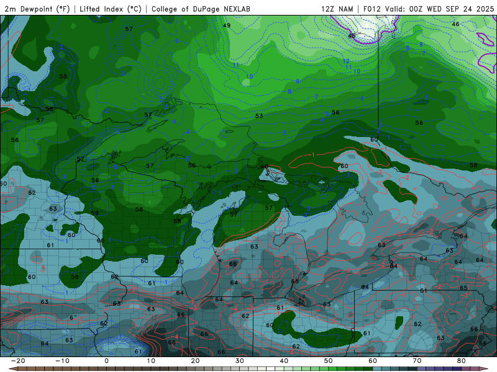497x372 pixels.
Task: Click the 20 label on the color scale
Action: coord(195,361)
